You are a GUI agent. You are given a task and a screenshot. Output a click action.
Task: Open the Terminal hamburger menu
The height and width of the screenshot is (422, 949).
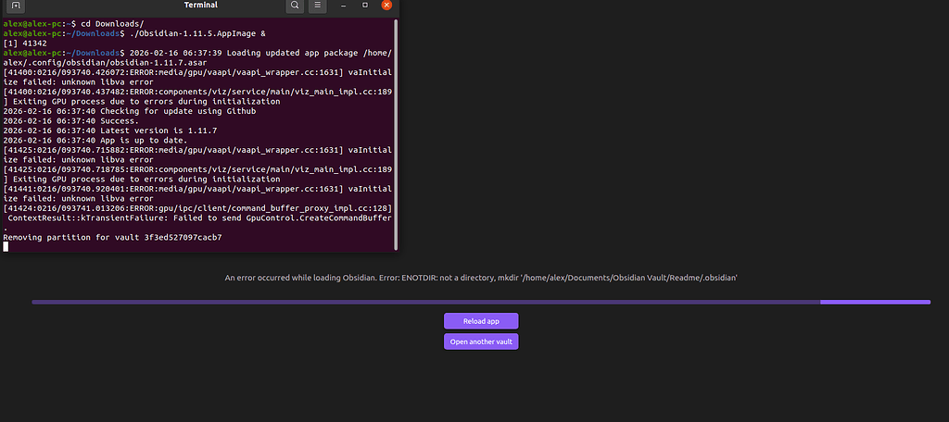[317, 6]
